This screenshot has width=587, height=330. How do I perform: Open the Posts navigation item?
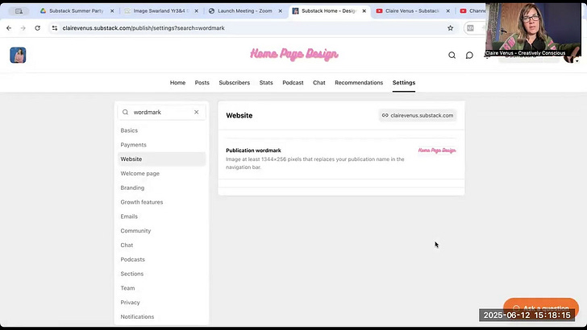pyautogui.click(x=202, y=83)
